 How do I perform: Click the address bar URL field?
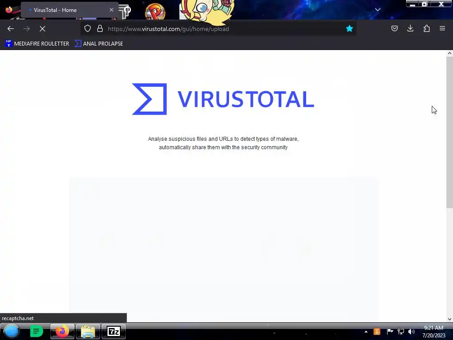tap(218, 29)
